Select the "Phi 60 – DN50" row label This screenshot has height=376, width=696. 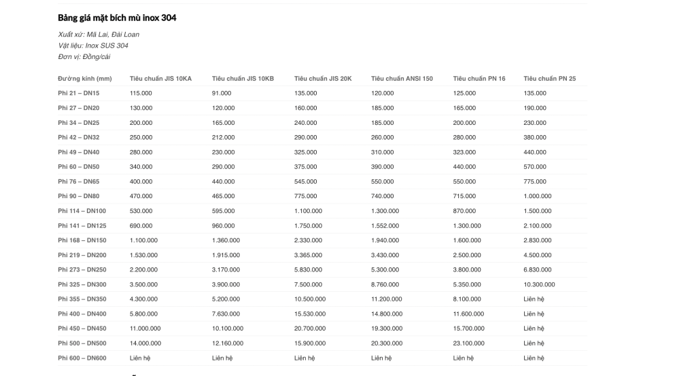(x=79, y=167)
